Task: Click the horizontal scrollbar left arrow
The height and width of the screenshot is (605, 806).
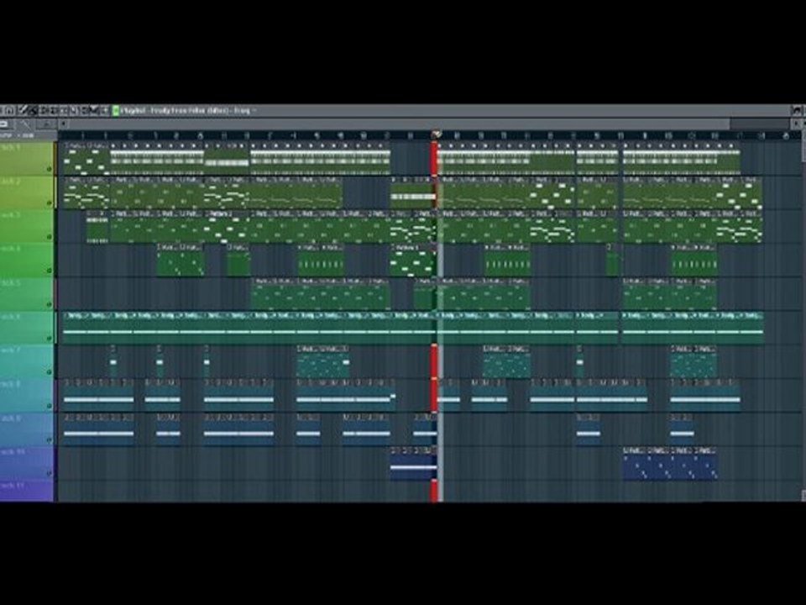Action: click(64, 124)
